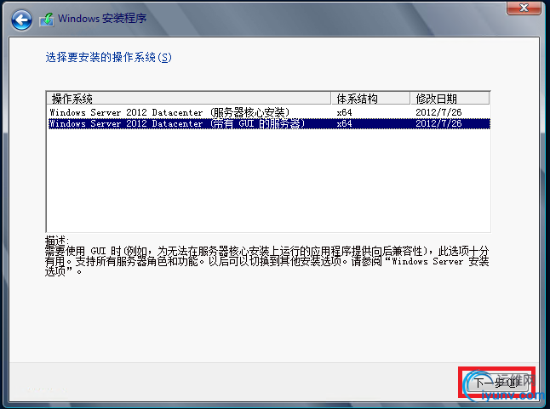Select Datacenter 带有 GUI 的服务器 row
Image resolution: width=550 pixels, height=409 pixels.
pos(269,123)
